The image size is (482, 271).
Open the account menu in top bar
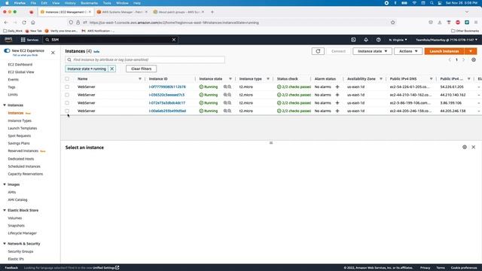[447, 40]
